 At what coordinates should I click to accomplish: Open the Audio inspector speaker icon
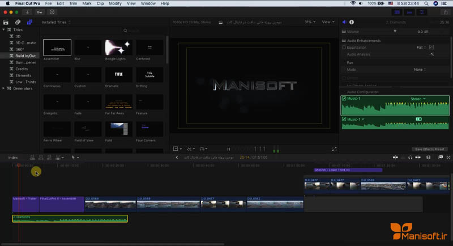pyautogui.click(x=344, y=22)
